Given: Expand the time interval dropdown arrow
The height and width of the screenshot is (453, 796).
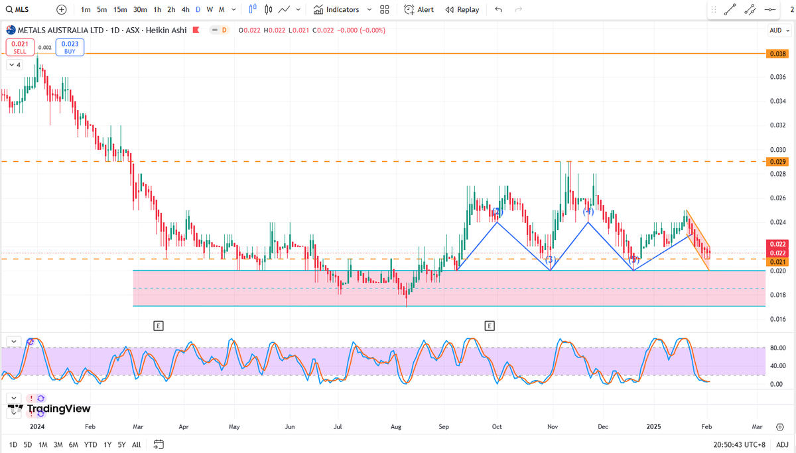Looking at the screenshot, I should (233, 9).
